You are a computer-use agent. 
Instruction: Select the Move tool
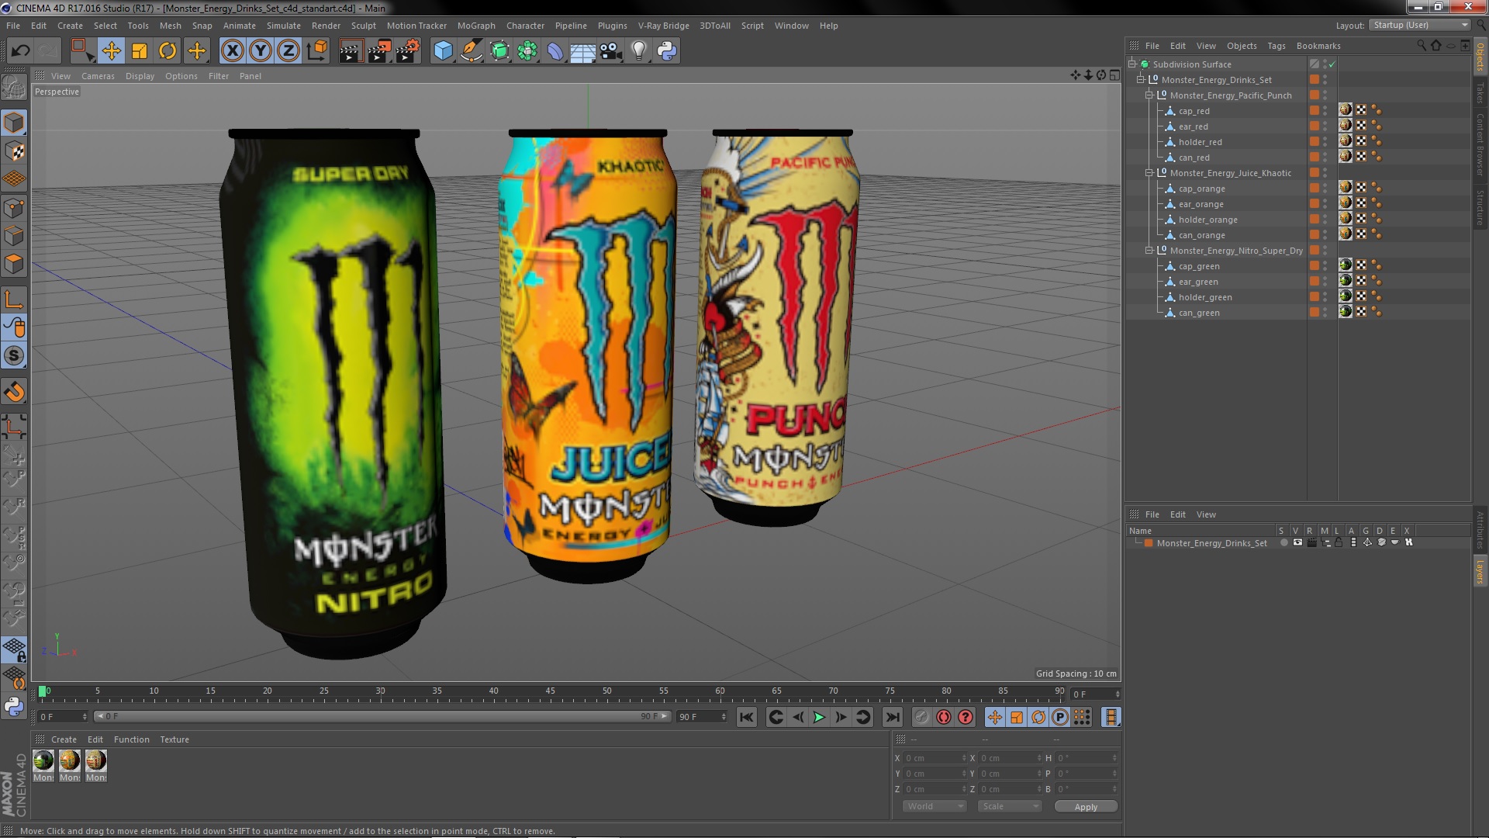pyautogui.click(x=111, y=51)
